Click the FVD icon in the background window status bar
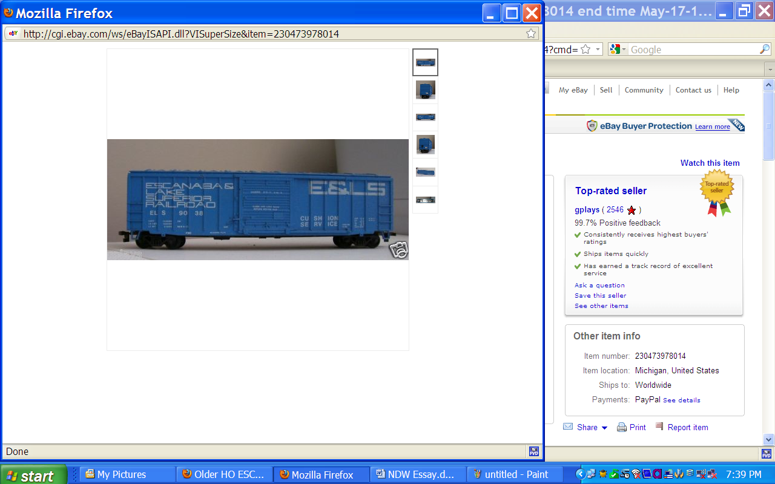 click(766, 453)
